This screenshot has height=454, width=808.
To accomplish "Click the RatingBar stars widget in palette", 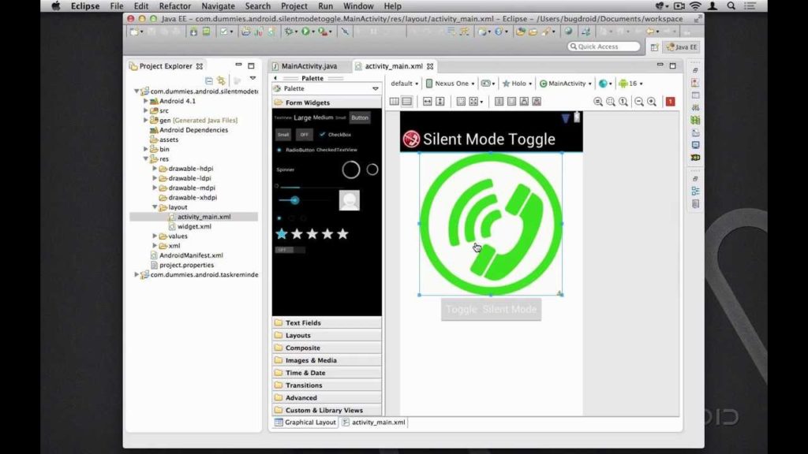I will pyautogui.click(x=312, y=234).
